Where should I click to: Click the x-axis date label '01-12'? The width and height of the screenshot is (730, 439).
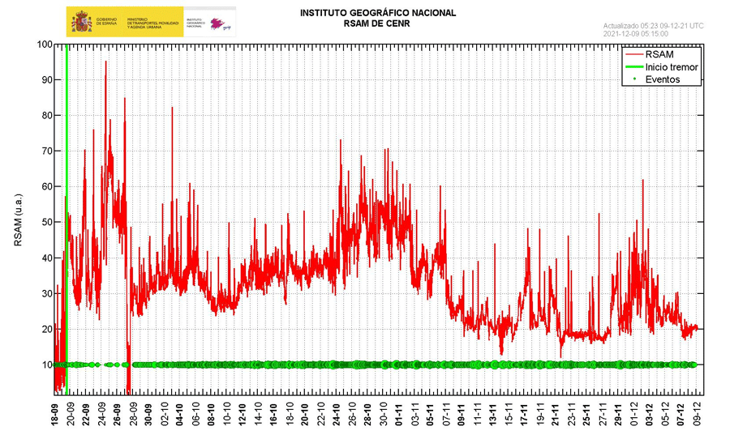pos(633,415)
